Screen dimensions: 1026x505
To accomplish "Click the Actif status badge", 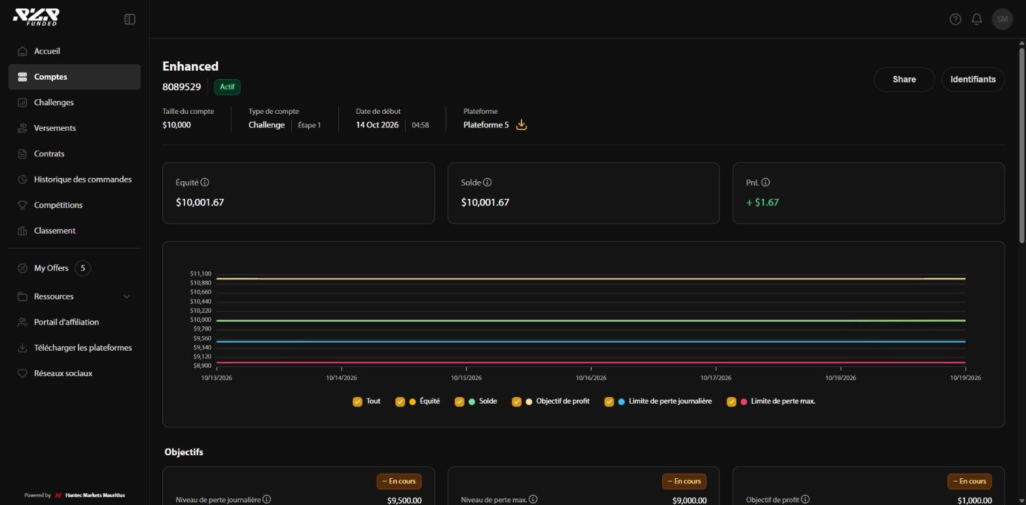I will 227,86.
